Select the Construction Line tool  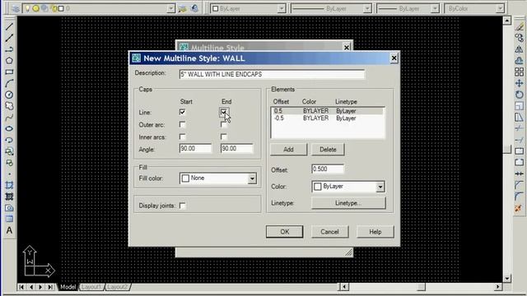(9, 38)
